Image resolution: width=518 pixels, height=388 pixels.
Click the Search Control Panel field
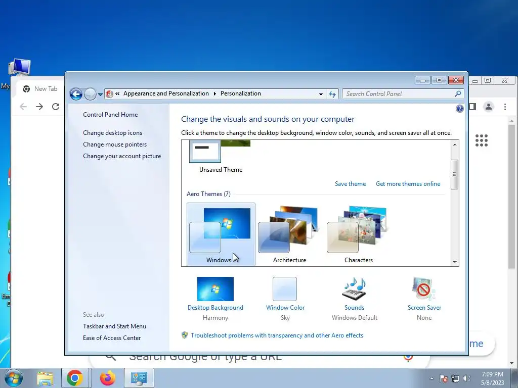point(399,94)
